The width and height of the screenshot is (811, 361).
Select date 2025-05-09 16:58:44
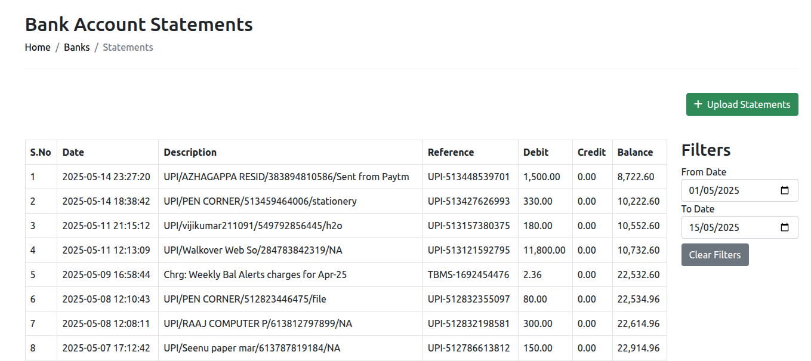[106, 274]
